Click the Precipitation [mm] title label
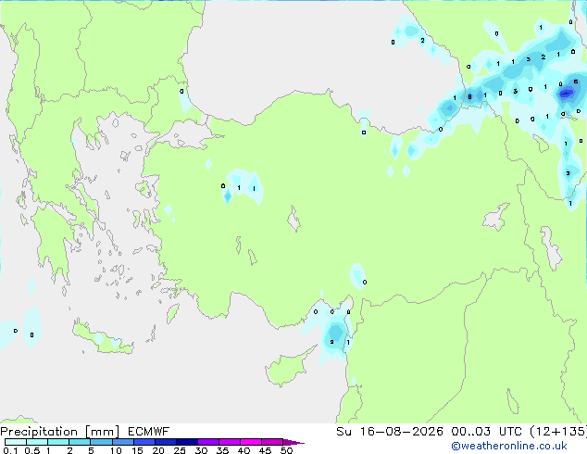587x454 pixels. 60,432
